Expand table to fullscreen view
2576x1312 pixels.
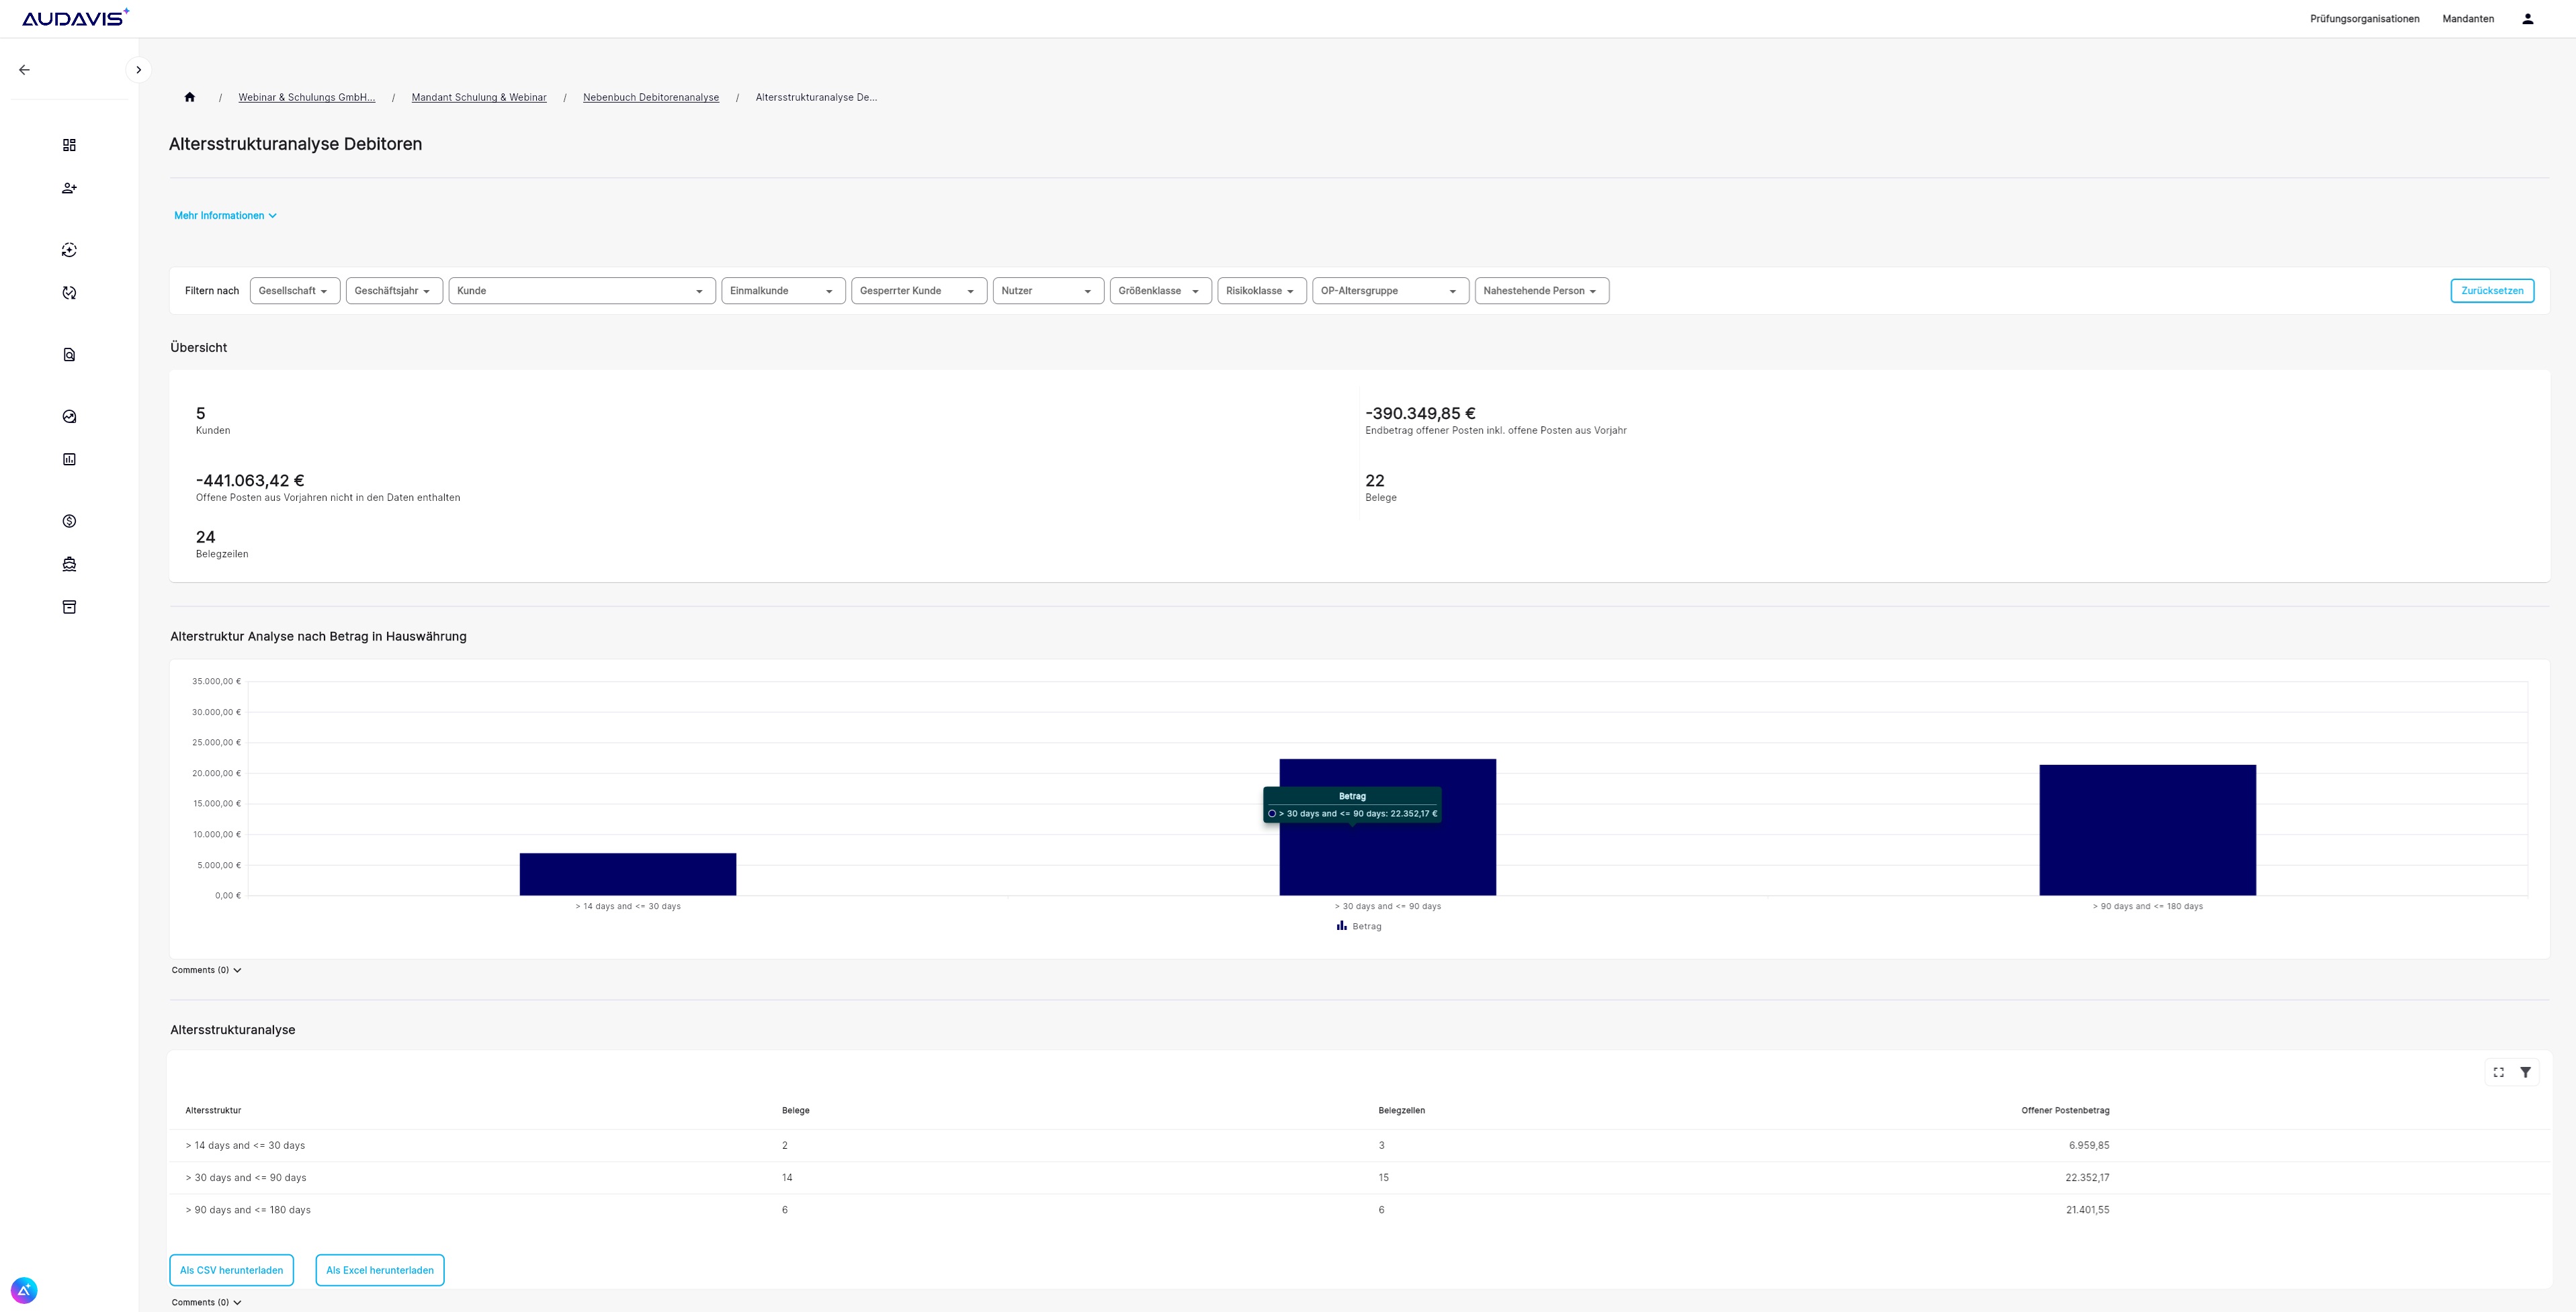pos(2498,1072)
